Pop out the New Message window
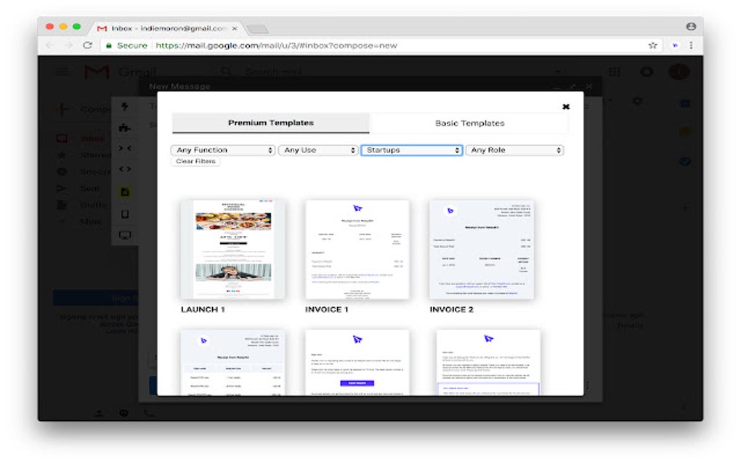Viewport: 741px width, 463px height. [572, 86]
